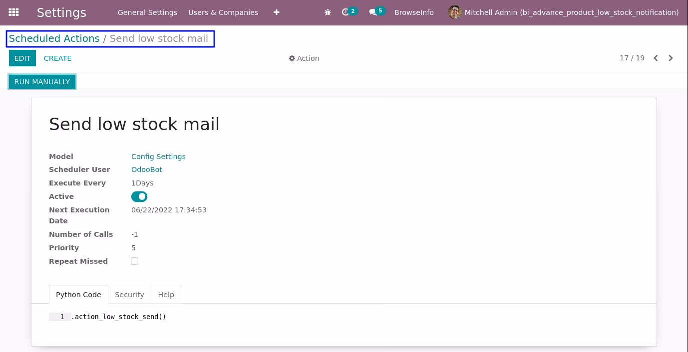The image size is (688, 352).
Task: Go to previous record arrow
Action: click(656, 58)
